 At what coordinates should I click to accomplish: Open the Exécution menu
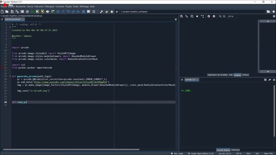(39, 6)
